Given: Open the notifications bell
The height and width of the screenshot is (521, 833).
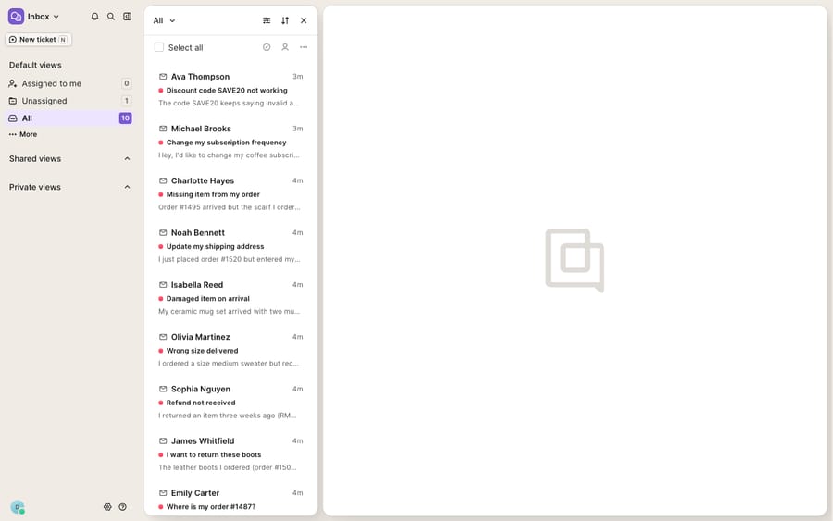Looking at the screenshot, I should click(94, 17).
